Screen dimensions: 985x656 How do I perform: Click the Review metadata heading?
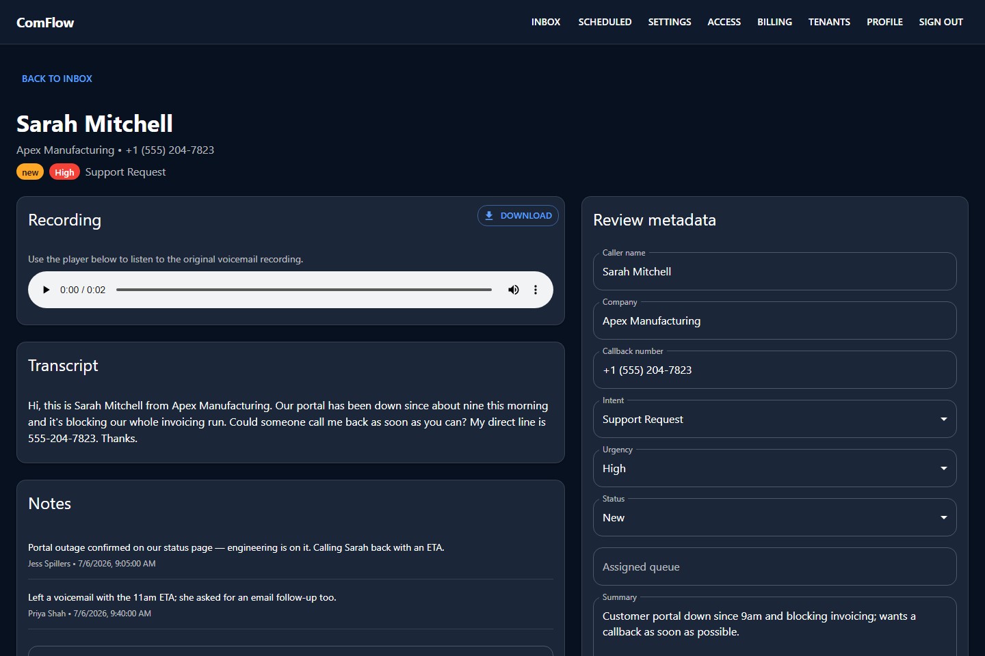(x=655, y=220)
